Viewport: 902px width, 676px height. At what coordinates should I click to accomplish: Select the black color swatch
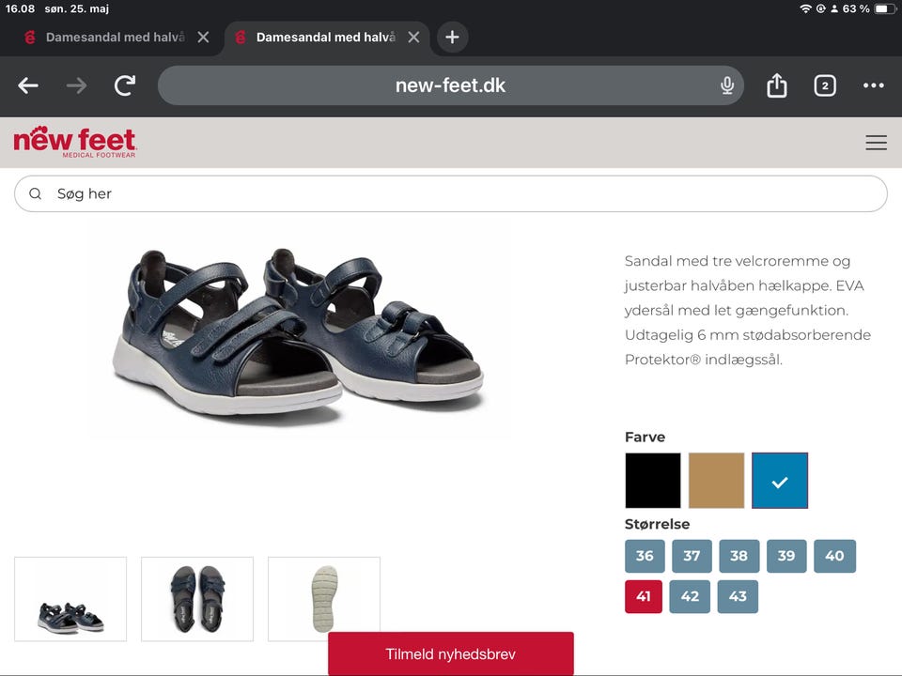click(653, 481)
